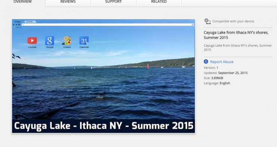Click the compatible device checkmark icon
This screenshot has width=277, height=147.
click(207, 21)
